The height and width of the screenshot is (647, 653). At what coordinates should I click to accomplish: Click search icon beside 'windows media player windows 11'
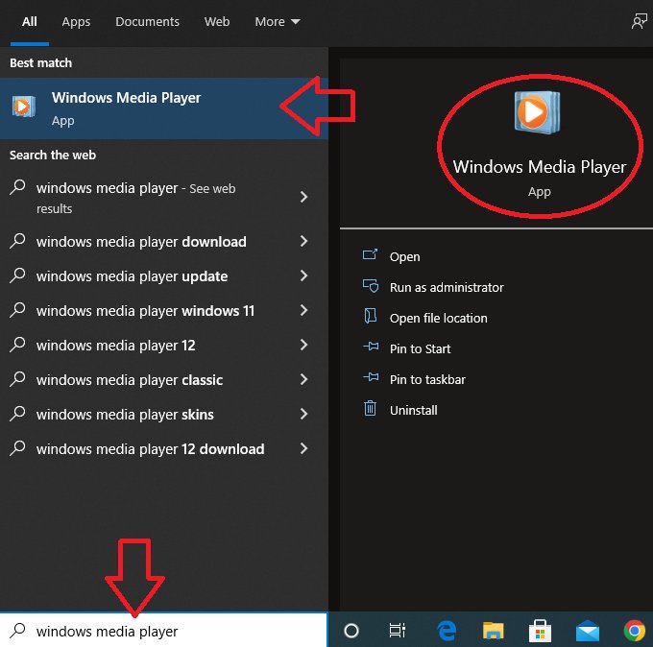(17, 310)
